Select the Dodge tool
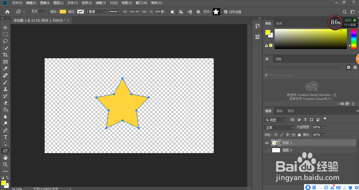Screen dimensions: 359x190 coord(5,123)
